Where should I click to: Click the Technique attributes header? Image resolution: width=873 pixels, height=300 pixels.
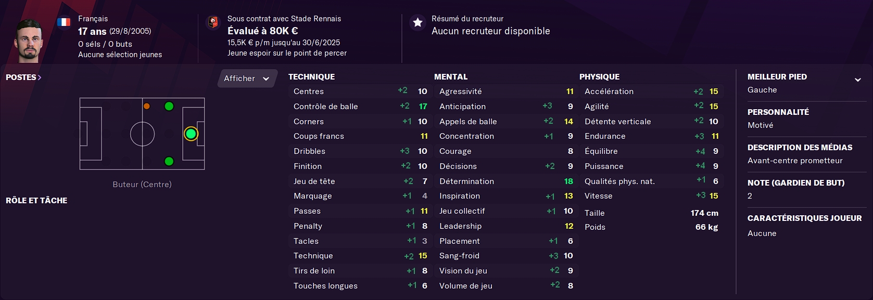tap(311, 76)
